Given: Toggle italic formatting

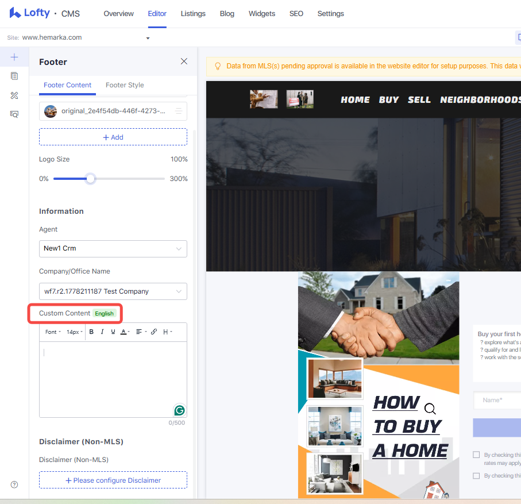Looking at the screenshot, I should coord(102,332).
